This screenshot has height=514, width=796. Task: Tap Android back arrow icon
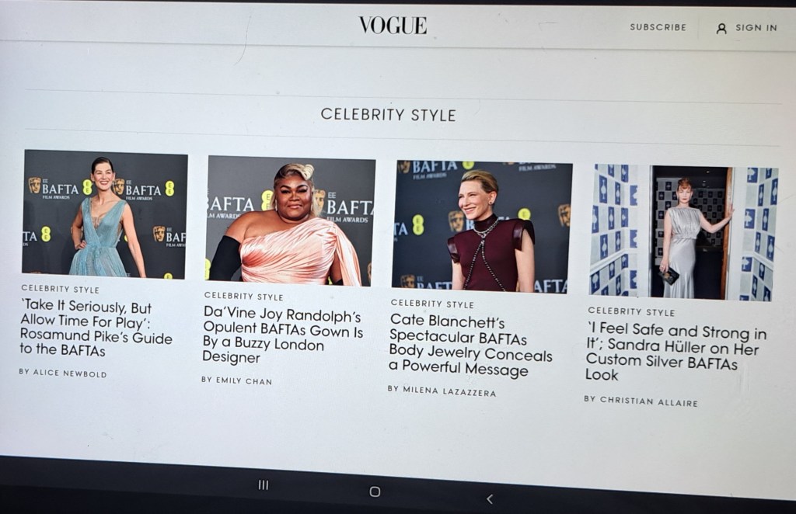click(490, 499)
